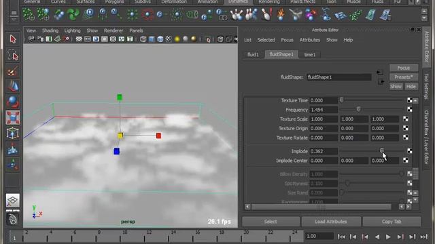Click the Play forwards button
435x244 pixels.
[x=388, y=237]
